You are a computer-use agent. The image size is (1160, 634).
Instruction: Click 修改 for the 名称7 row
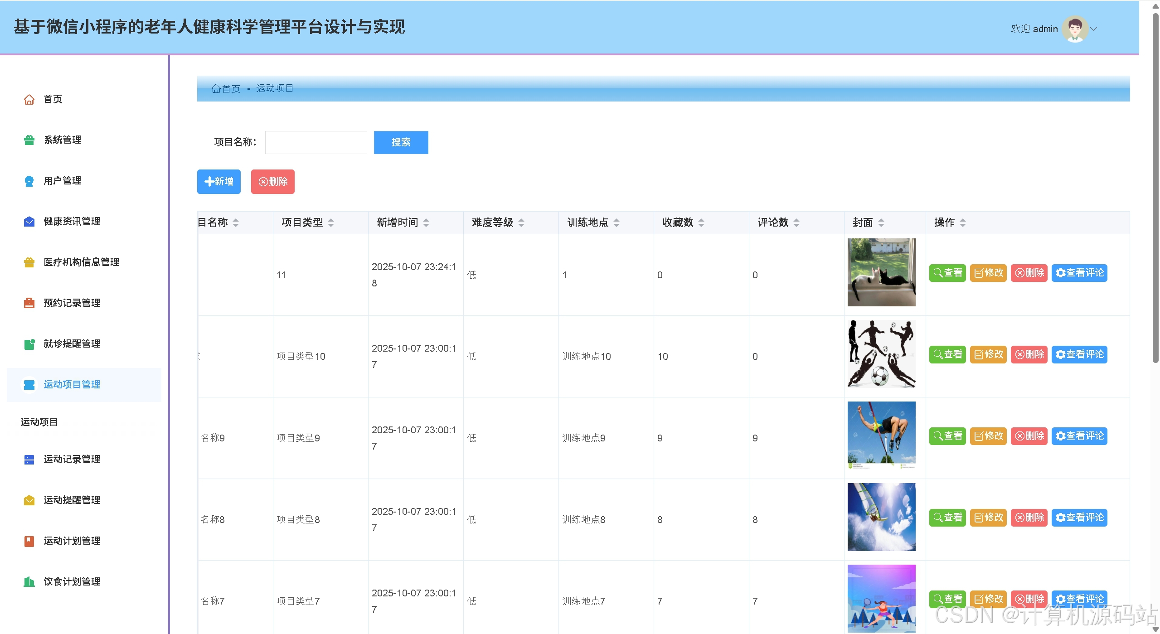click(x=988, y=599)
